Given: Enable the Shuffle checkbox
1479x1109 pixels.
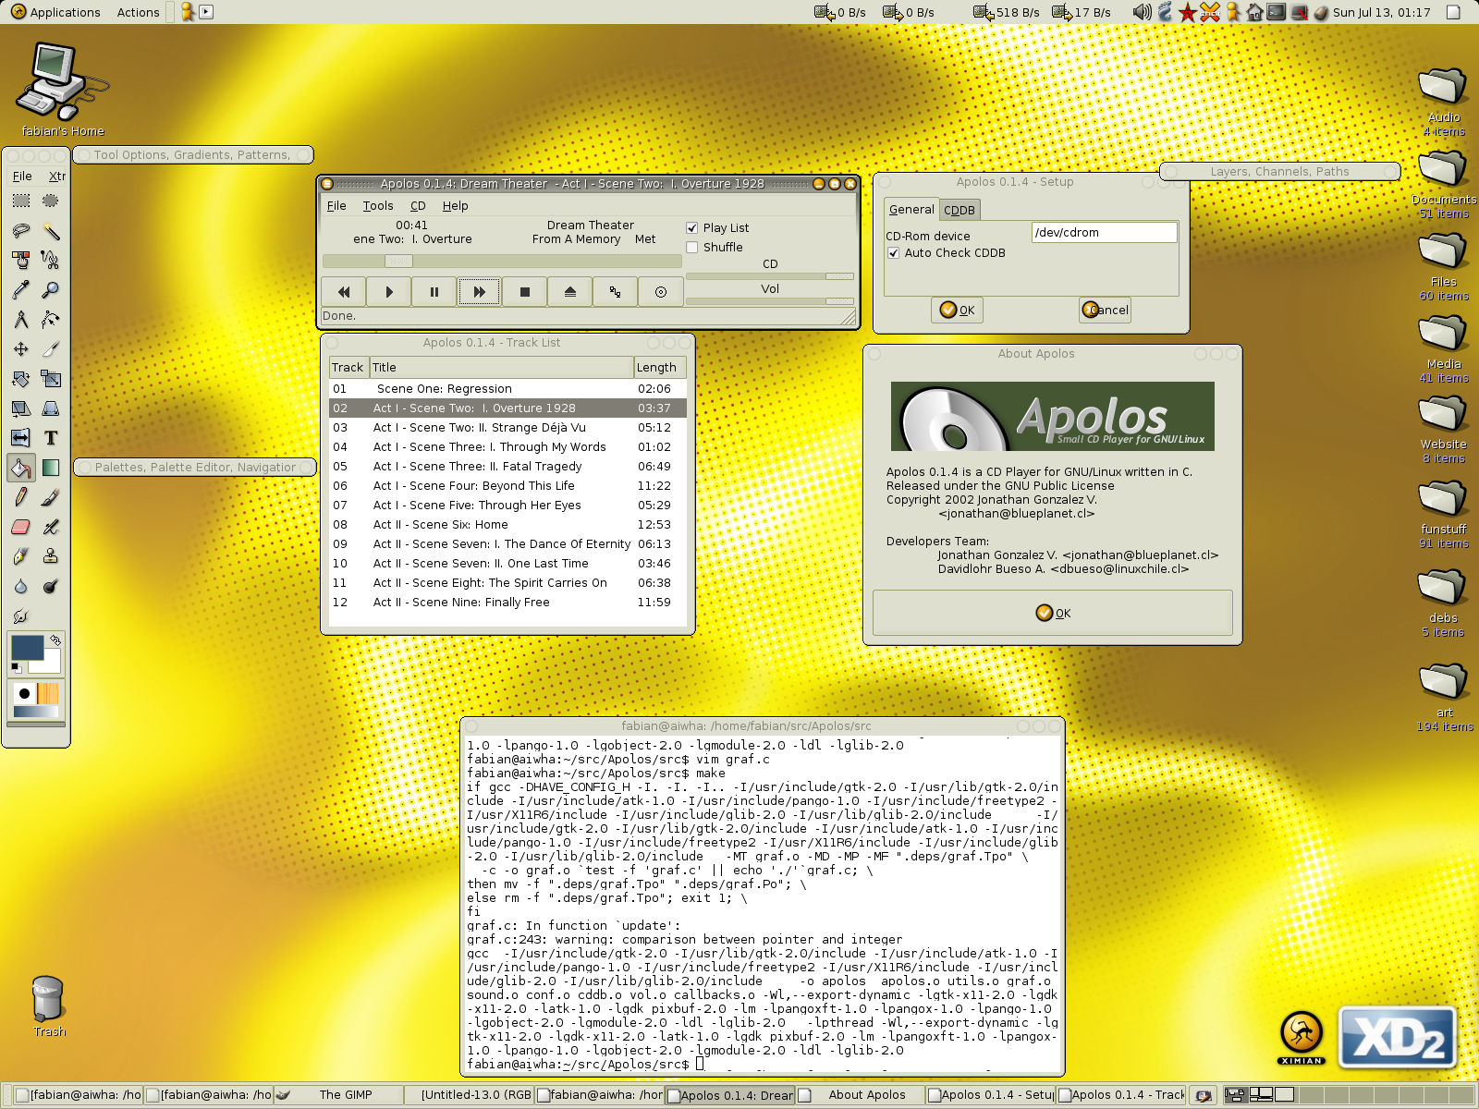Looking at the screenshot, I should (691, 248).
